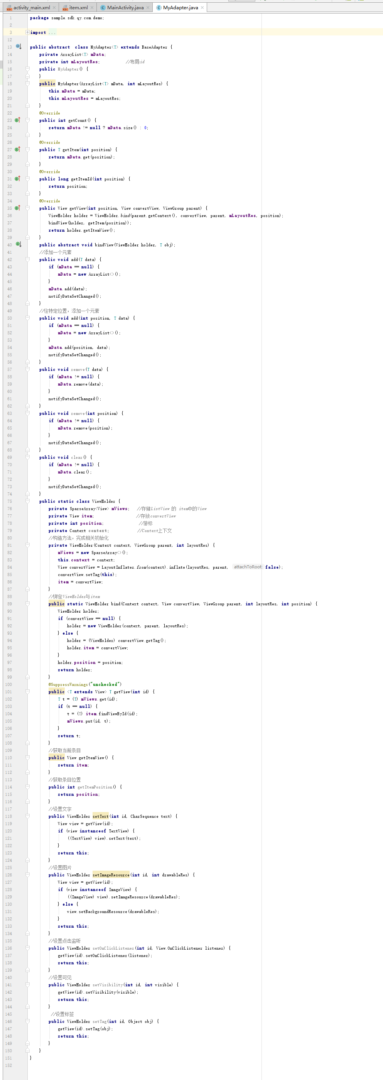Collapse the getItem method
This screenshot has height=1080, width=383.
(x=27, y=149)
